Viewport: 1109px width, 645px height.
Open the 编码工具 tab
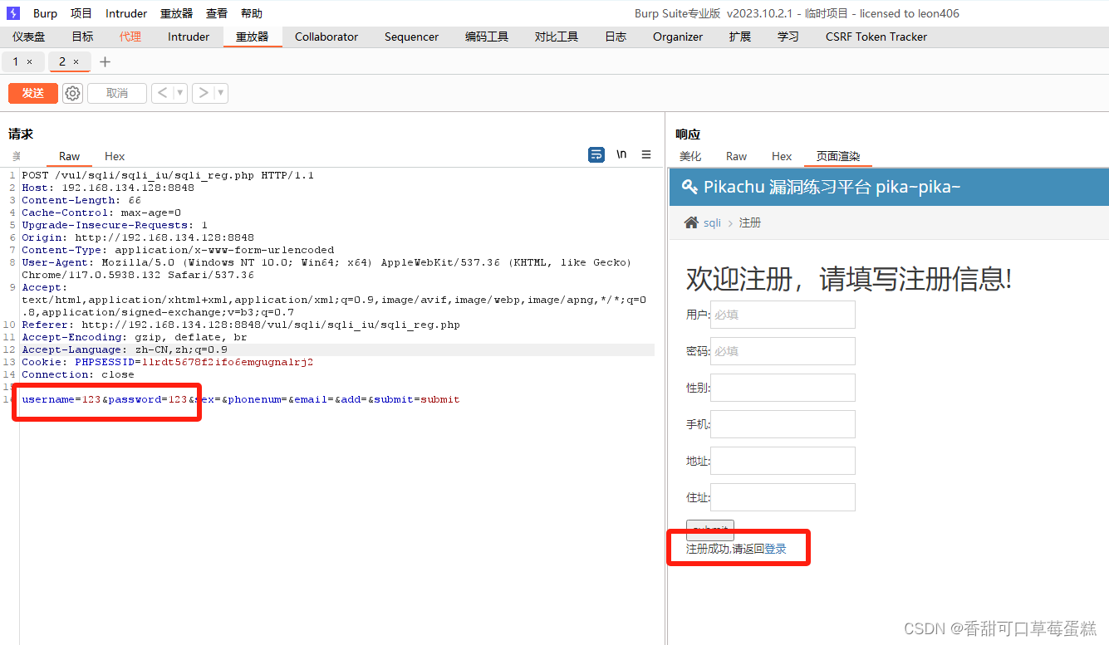click(x=487, y=37)
